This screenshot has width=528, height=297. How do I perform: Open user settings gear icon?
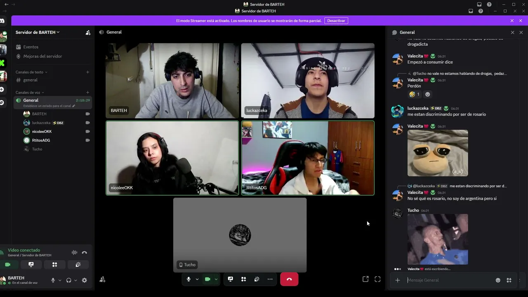pos(85,280)
